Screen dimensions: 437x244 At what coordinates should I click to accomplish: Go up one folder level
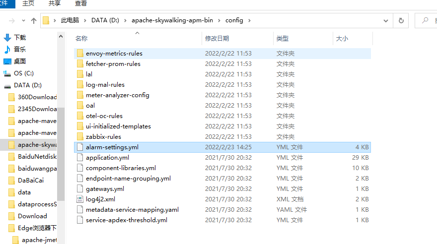click(x=34, y=21)
